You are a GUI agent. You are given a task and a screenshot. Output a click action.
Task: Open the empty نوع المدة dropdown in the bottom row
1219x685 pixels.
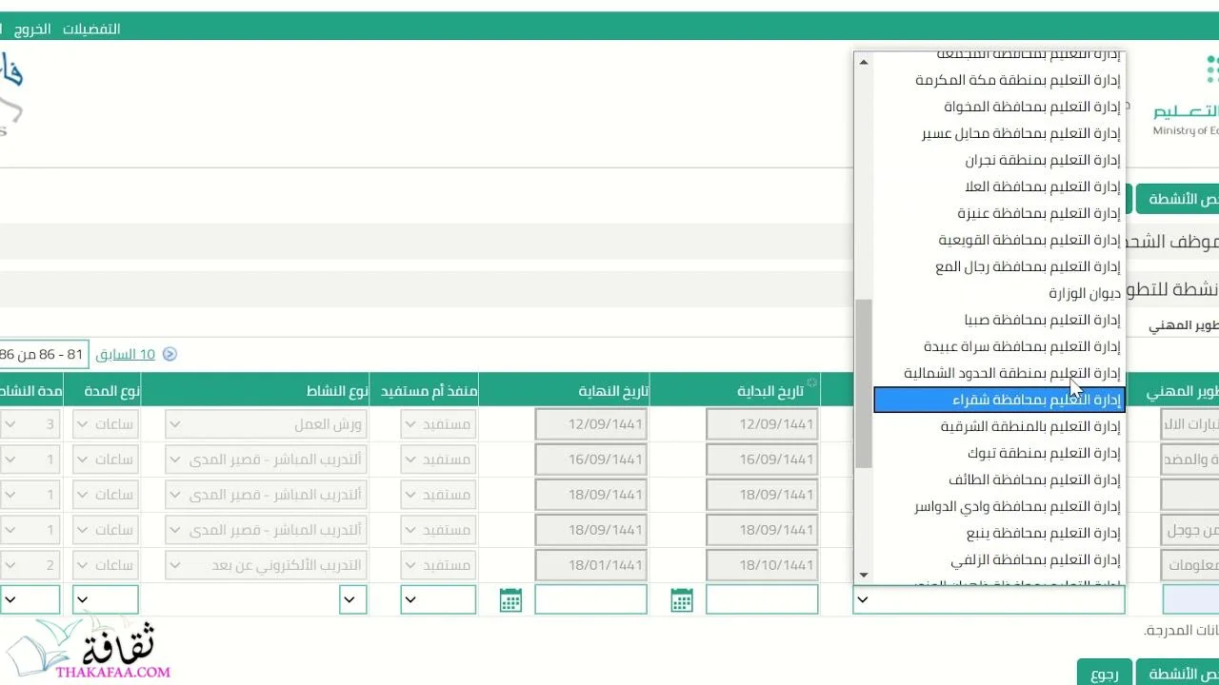tap(106, 599)
